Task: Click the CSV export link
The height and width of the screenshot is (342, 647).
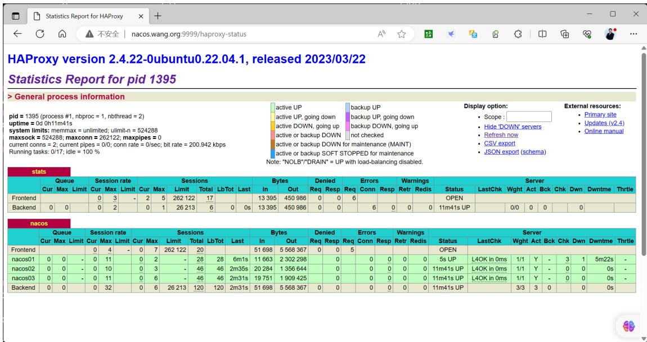Action: tap(499, 143)
